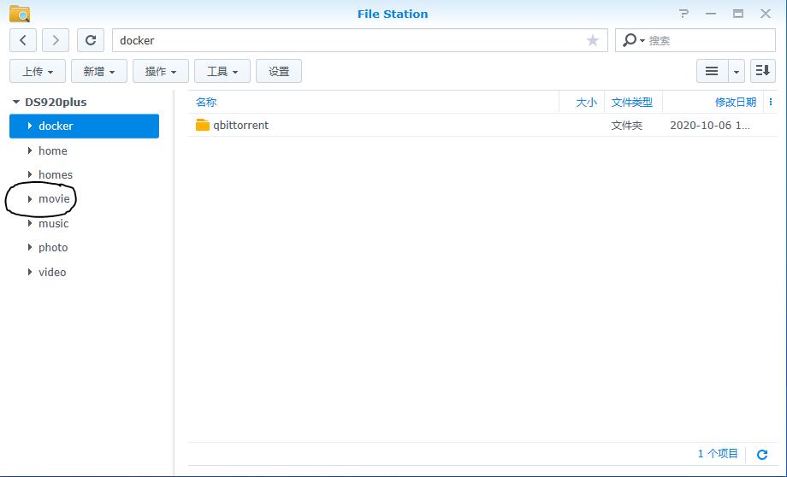Click the forward navigation arrow
Image resolution: width=787 pixels, height=477 pixels.
tap(56, 40)
